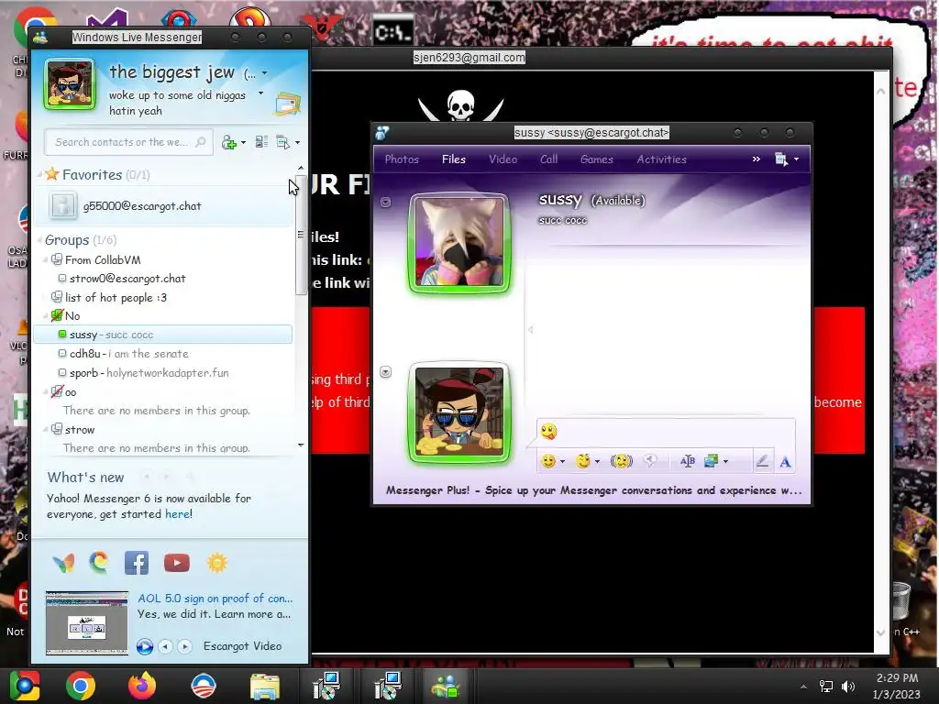Collapse the strow group
The image size is (939, 704).
click(46, 430)
